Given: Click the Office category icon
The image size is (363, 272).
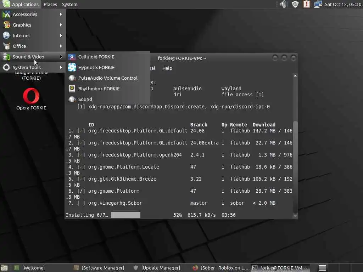Looking at the screenshot, I should click(x=6, y=46).
